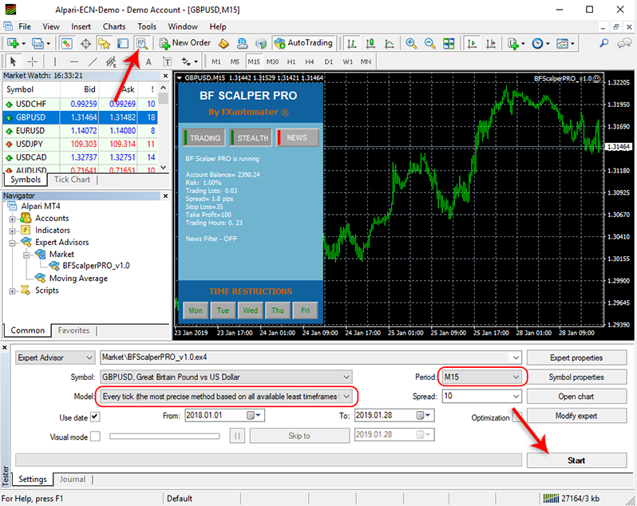
Task: Tile the chart windows icon
Action: (x=449, y=43)
